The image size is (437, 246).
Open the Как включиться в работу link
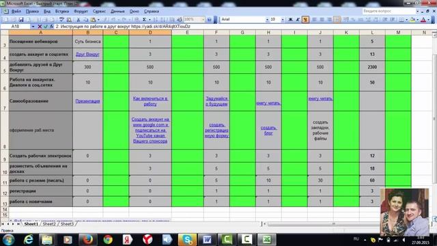coord(150,101)
